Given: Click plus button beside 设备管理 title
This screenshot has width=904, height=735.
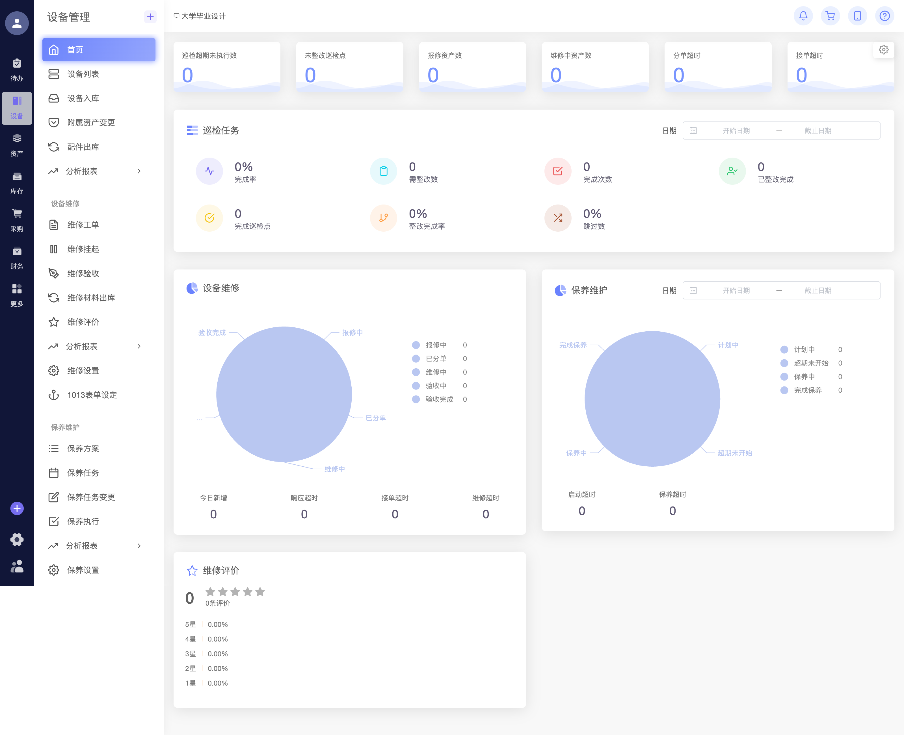Looking at the screenshot, I should coord(150,17).
